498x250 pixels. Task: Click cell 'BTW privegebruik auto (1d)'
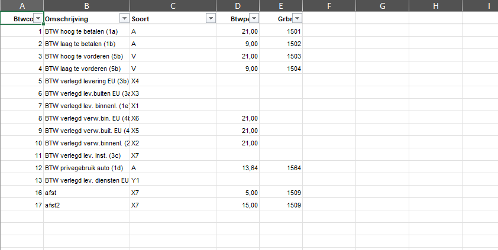(87, 168)
